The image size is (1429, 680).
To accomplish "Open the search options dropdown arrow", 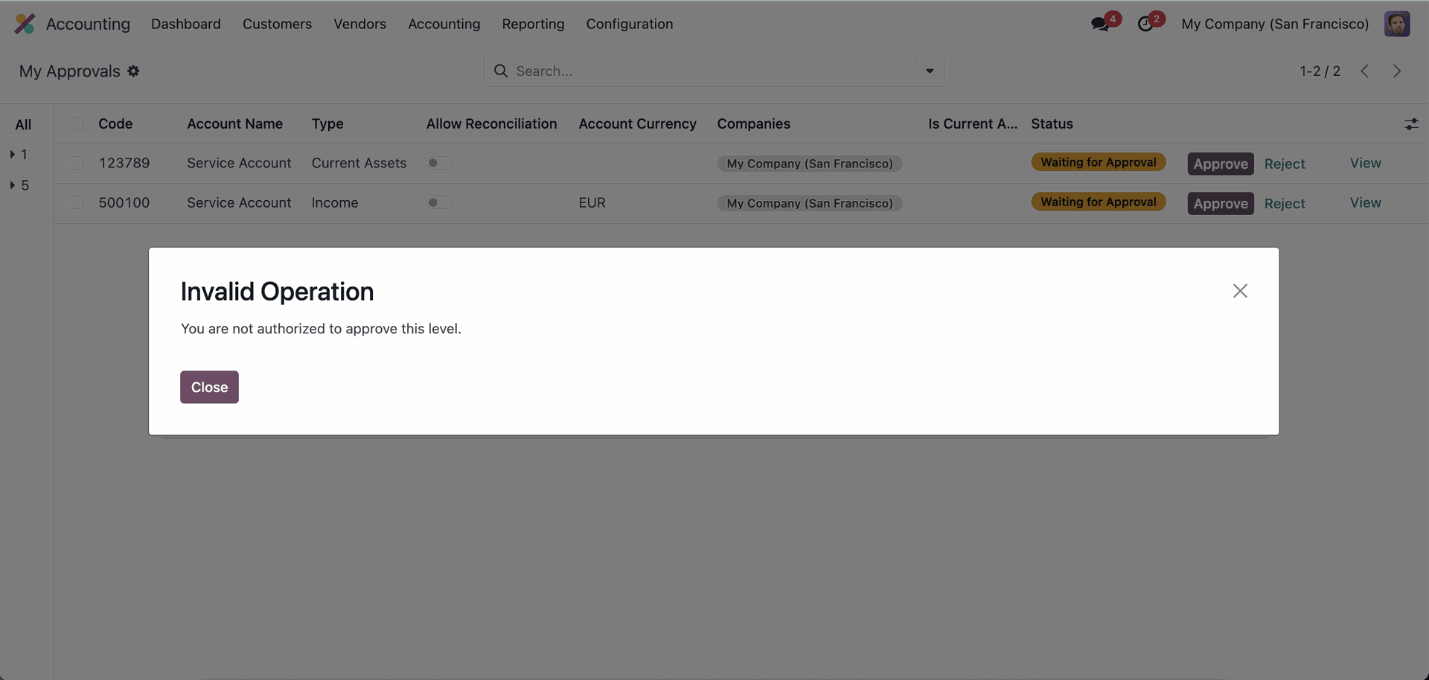I will click(x=930, y=71).
